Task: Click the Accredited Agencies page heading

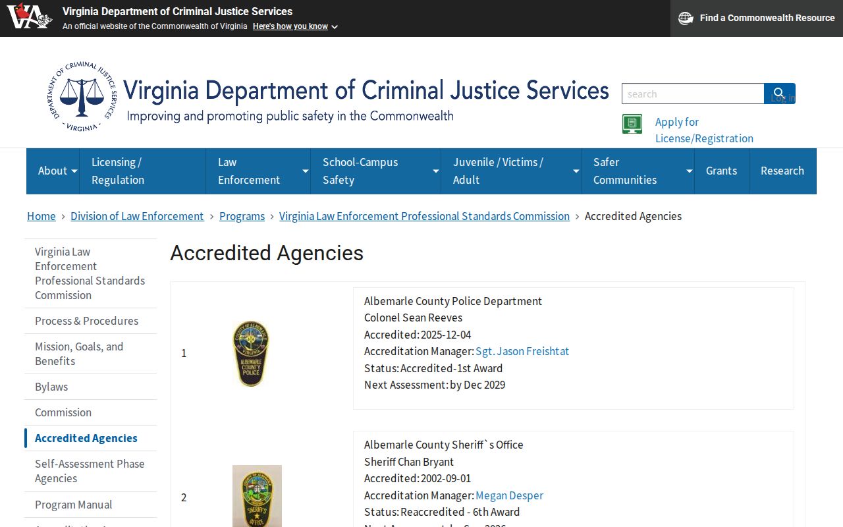Action: click(x=267, y=253)
